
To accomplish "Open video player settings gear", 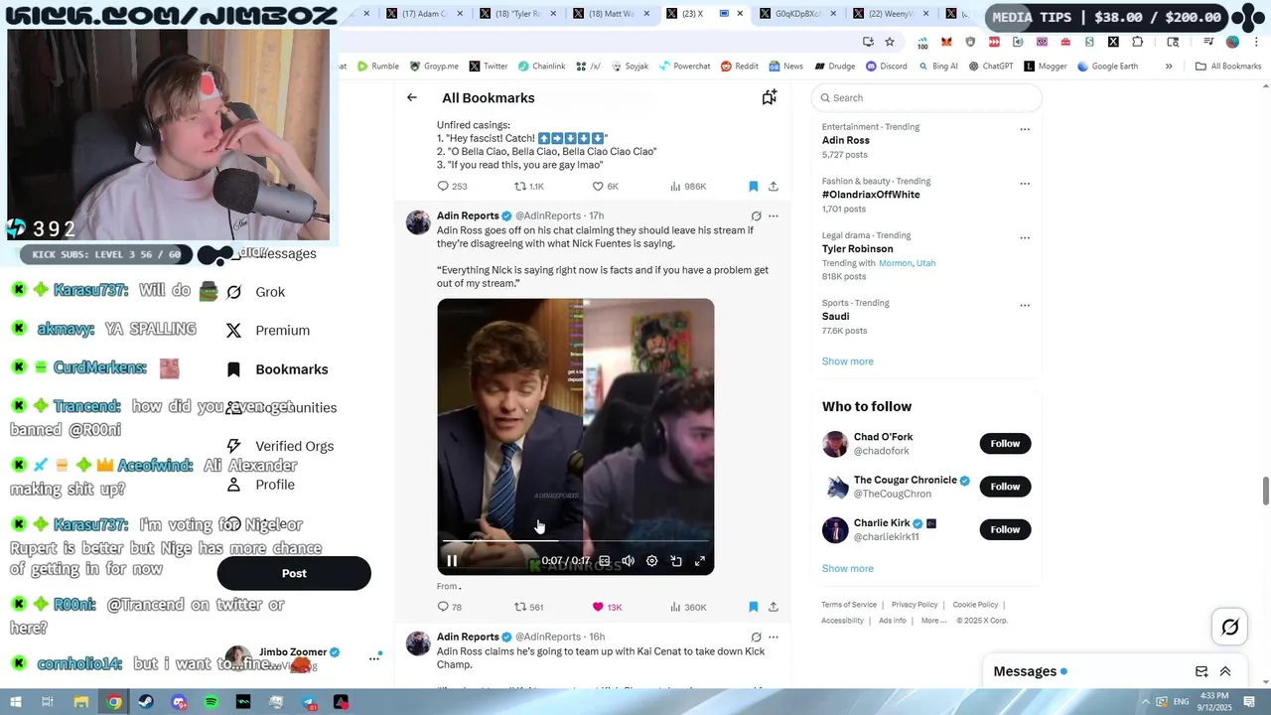I will (x=651, y=561).
